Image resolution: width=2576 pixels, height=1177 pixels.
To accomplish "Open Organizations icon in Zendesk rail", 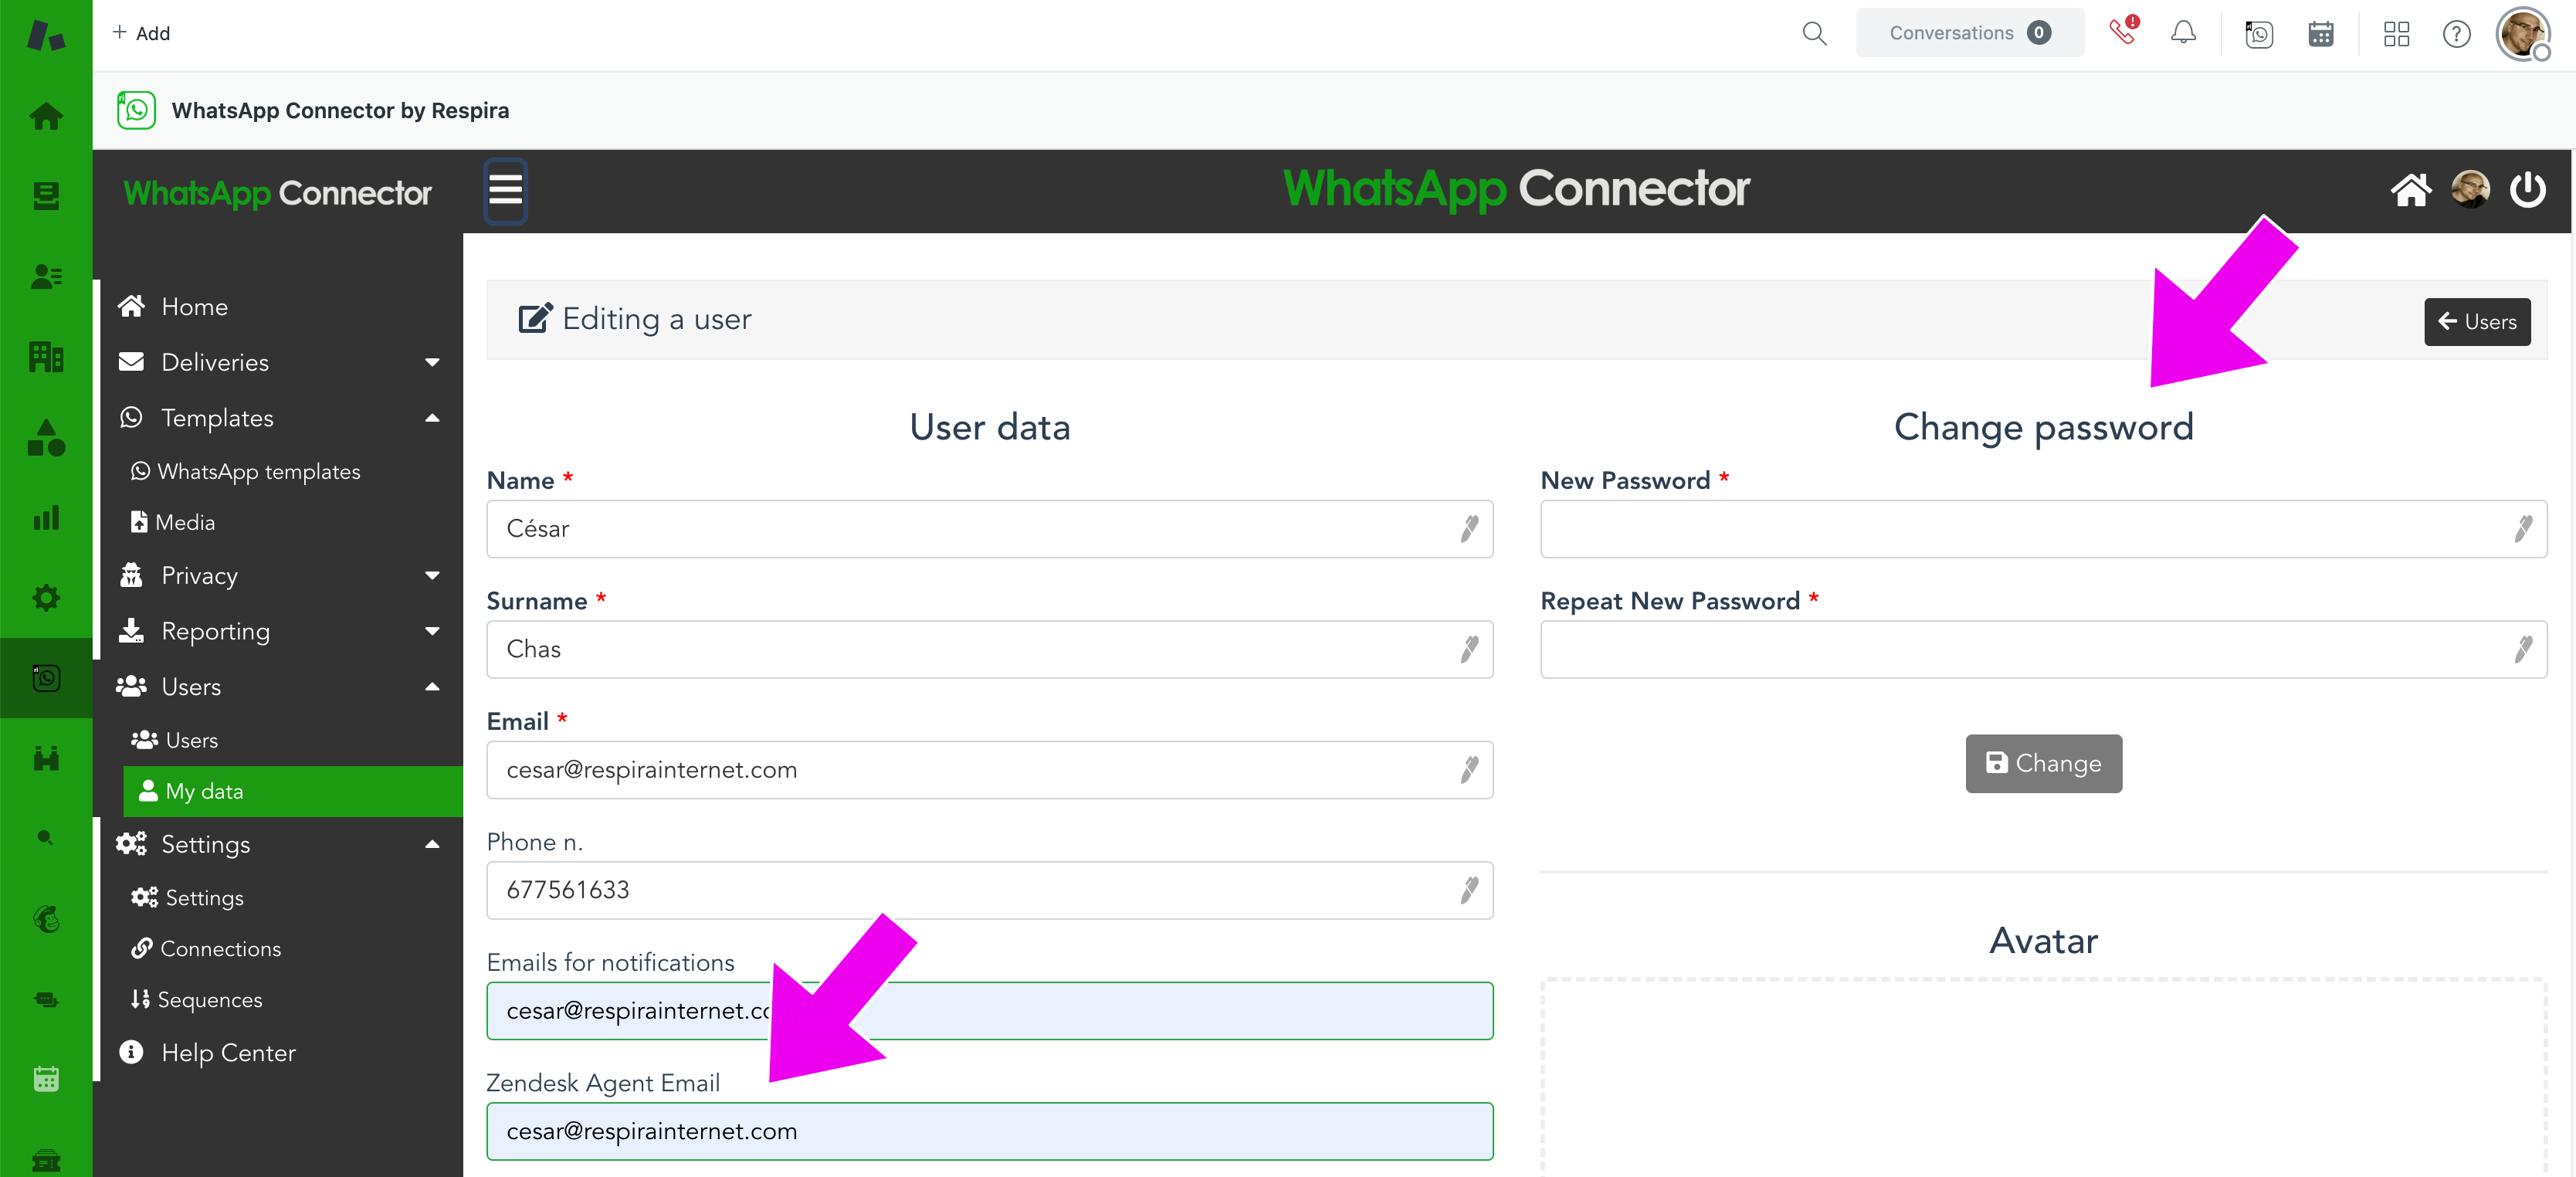I will pos(46,356).
